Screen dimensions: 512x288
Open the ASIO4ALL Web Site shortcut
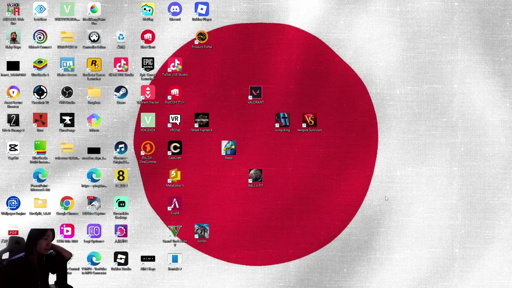[x=13, y=10]
